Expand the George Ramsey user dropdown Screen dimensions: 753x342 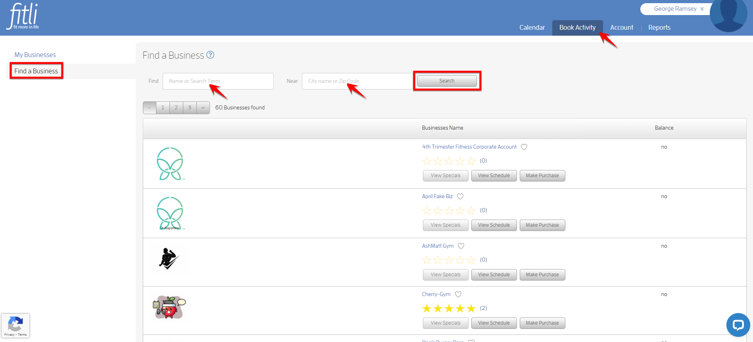coord(679,9)
